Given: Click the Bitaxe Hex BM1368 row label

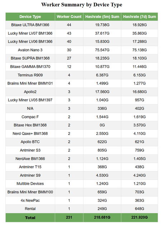Looking at the screenshot, I should (x=30, y=125).
